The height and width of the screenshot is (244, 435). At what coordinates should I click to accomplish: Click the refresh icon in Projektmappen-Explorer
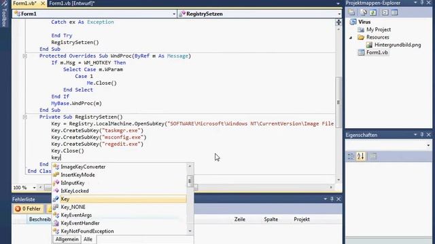[373, 12]
